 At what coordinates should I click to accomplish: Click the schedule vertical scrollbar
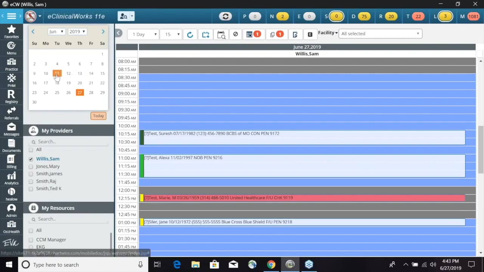click(x=481, y=149)
